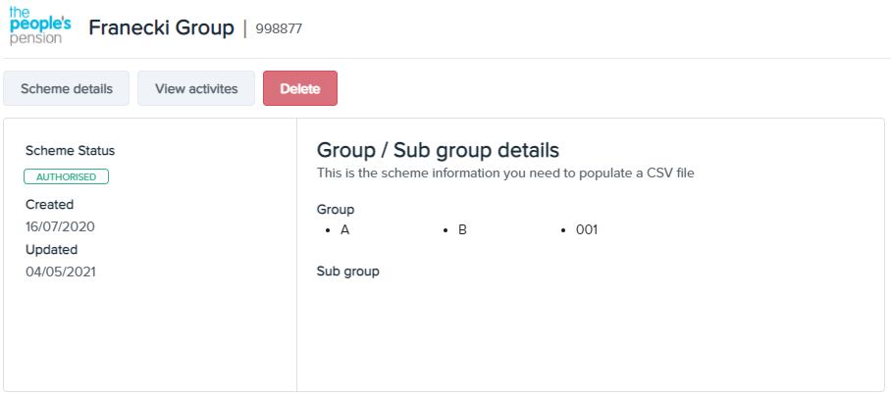The height and width of the screenshot is (396, 891).
Task: Click the Updated label
Action: [x=51, y=250]
